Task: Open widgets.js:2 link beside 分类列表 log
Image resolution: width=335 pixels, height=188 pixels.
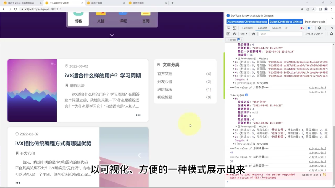Action: (317, 88)
